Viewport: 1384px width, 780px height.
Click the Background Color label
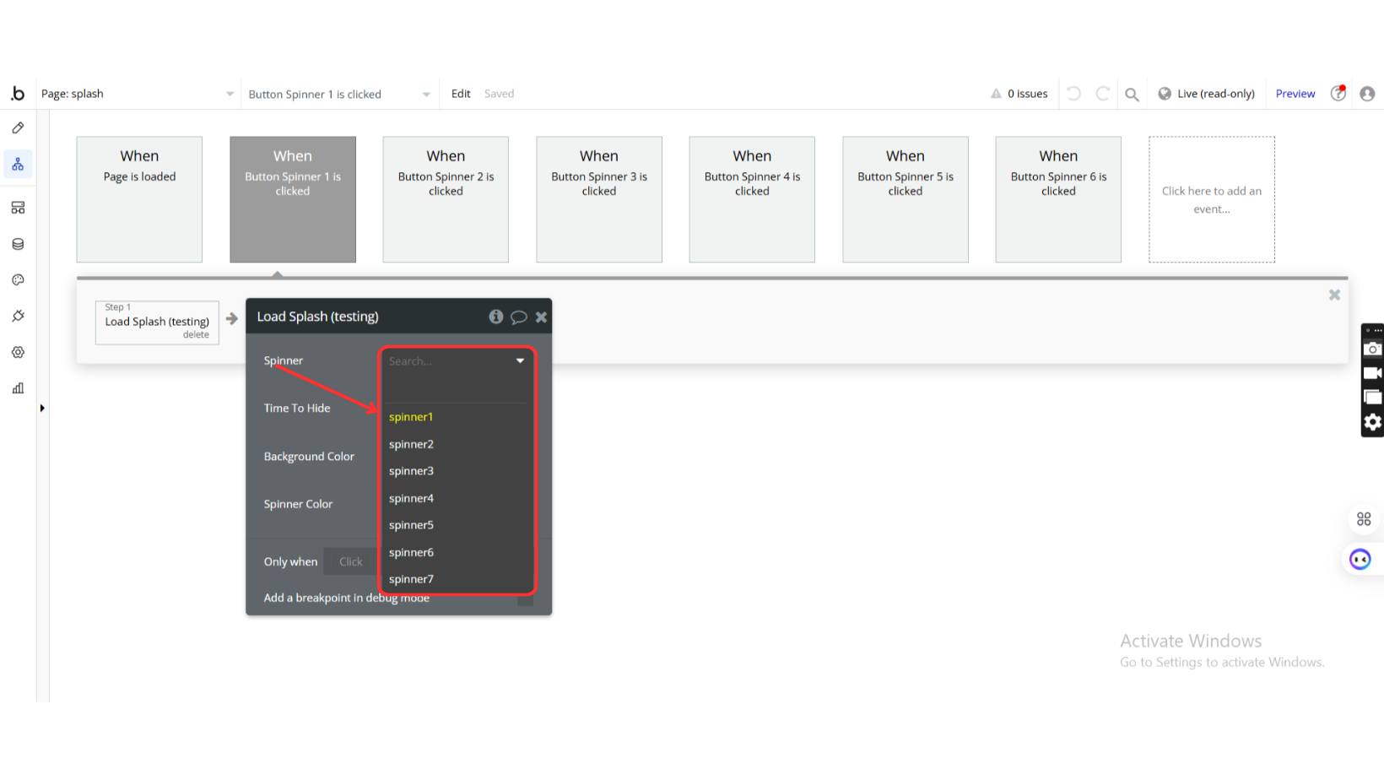(309, 457)
